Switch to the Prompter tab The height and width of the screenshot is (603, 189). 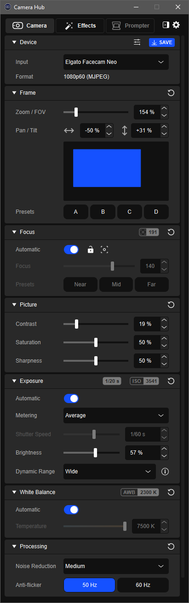click(130, 26)
